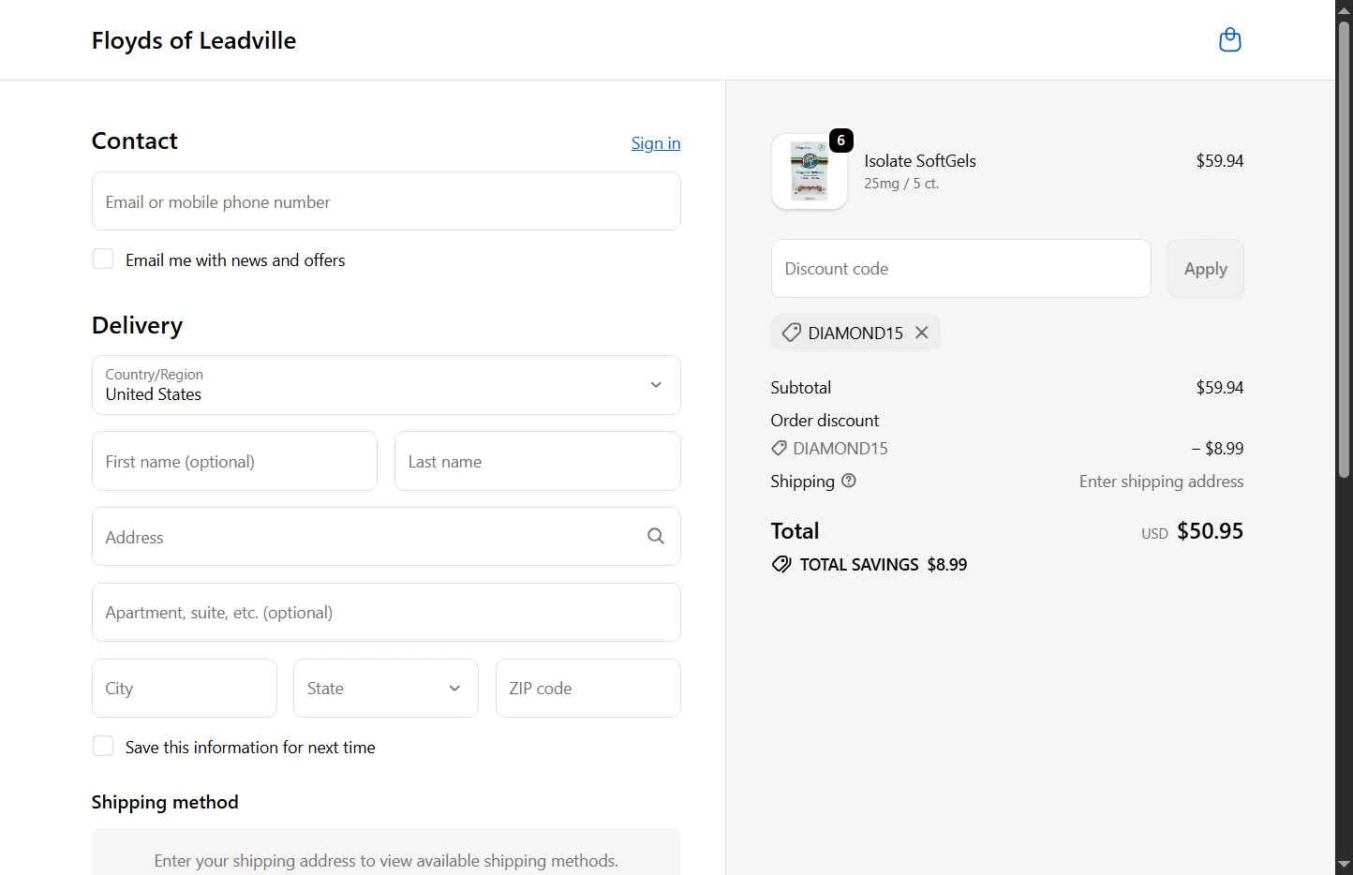Focus the Address field
The image size is (1353, 875).
tap(386, 536)
